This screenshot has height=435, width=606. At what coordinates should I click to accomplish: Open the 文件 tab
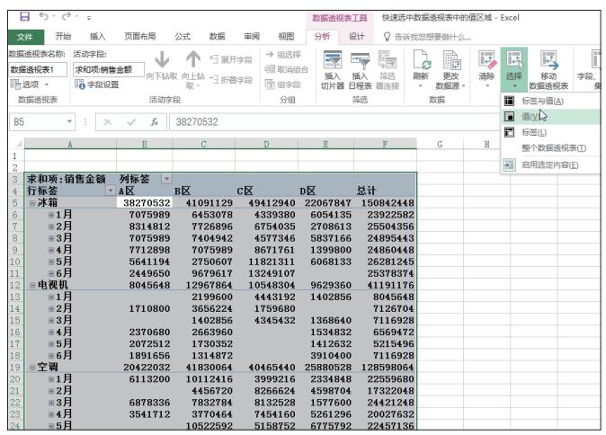(x=25, y=37)
